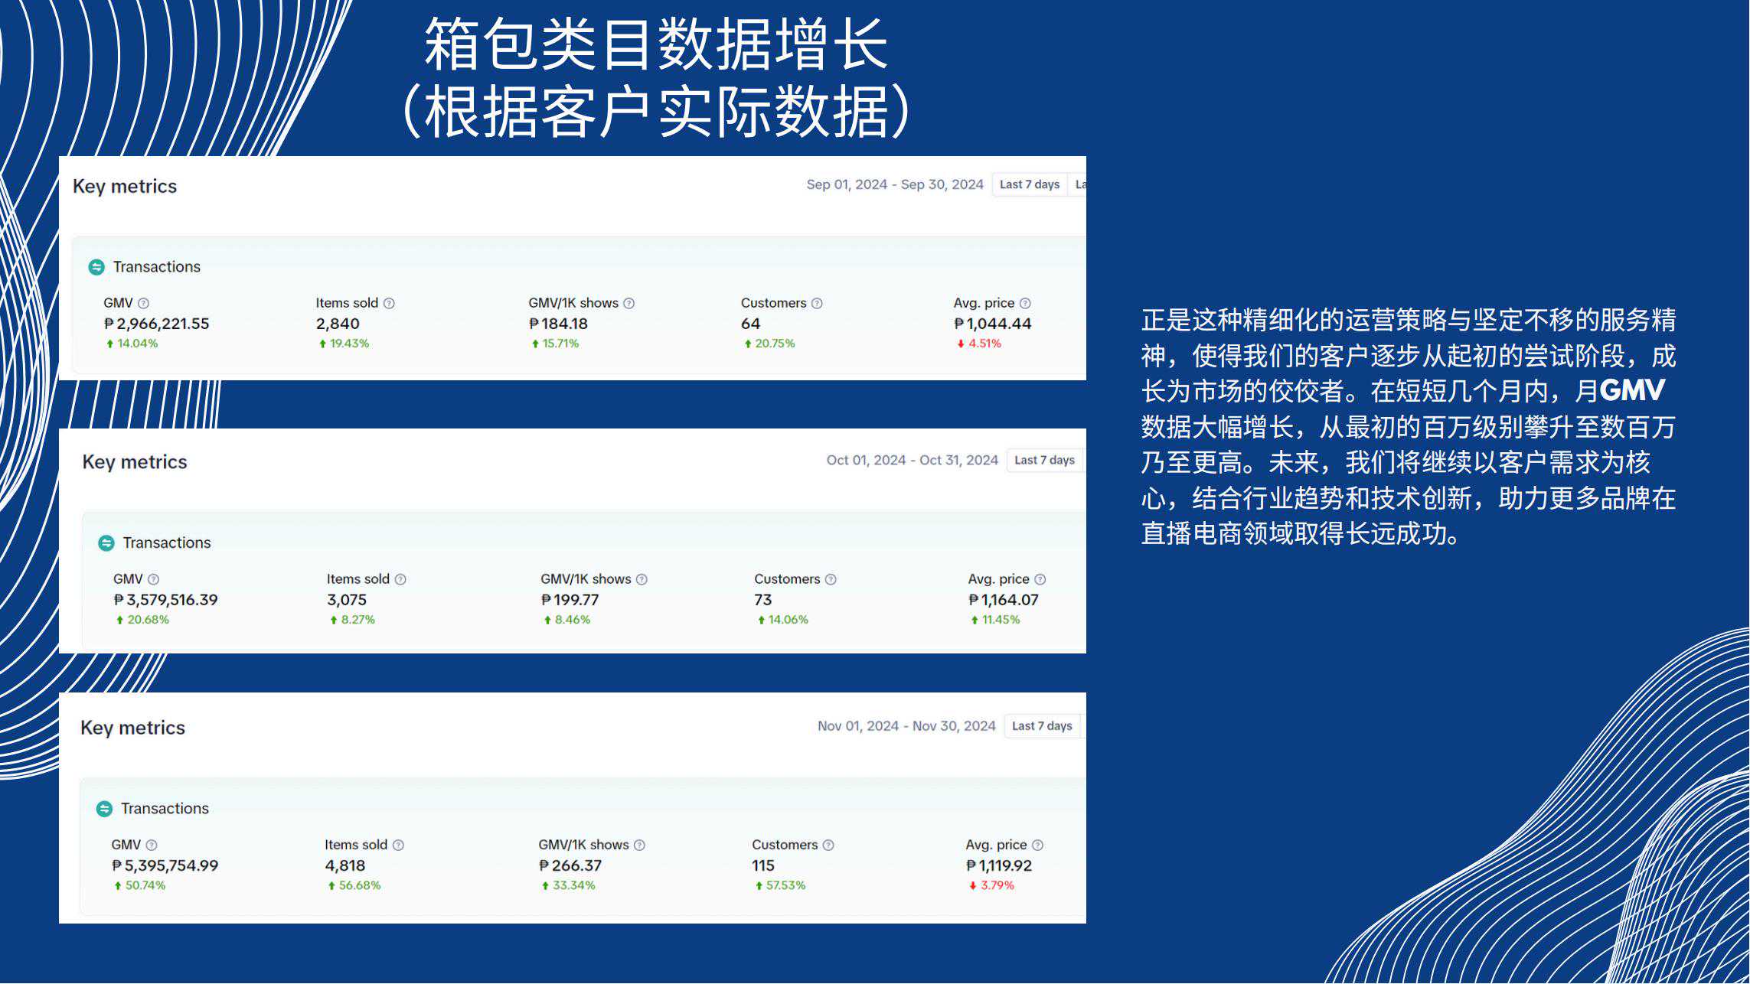
Task: Open Avg. price help icon in September panel
Action: [1025, 304]
